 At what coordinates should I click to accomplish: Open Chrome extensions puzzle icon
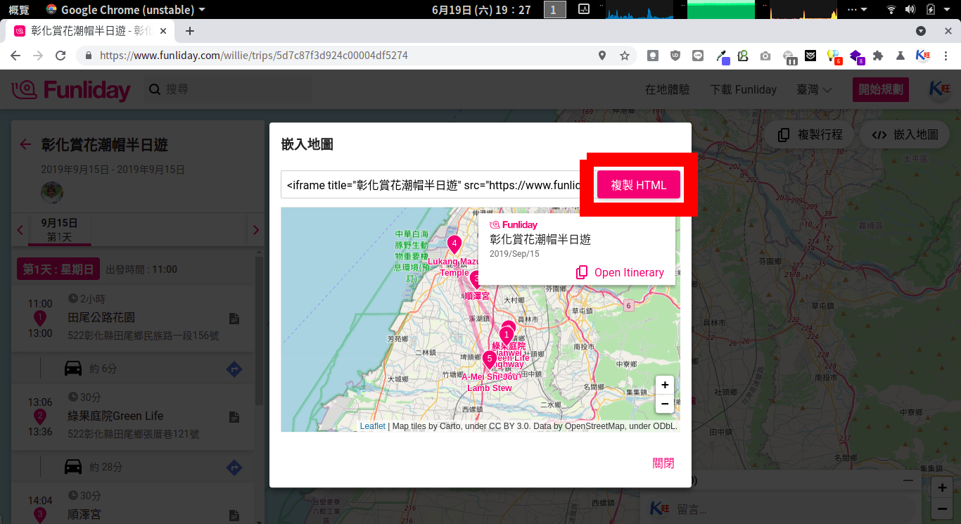tap(877, 56)
